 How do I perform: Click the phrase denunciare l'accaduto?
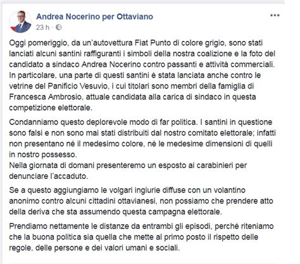[48, 176]
